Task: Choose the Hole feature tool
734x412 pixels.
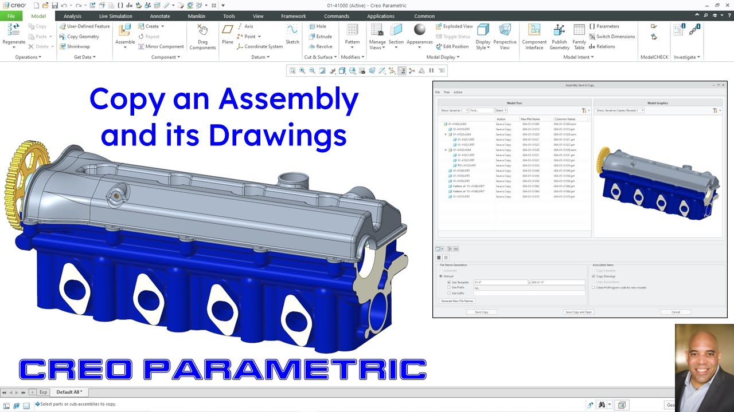Action: (318, 26)
